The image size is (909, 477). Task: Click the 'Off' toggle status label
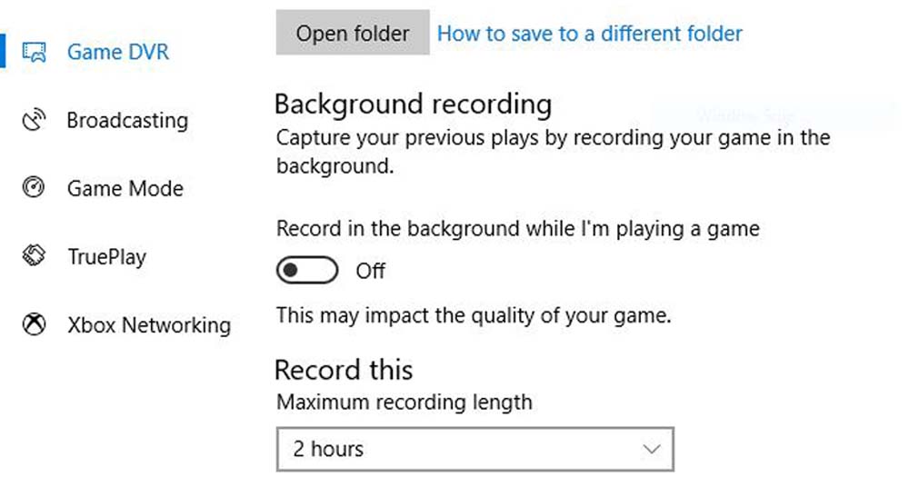(x=371, y=271)
